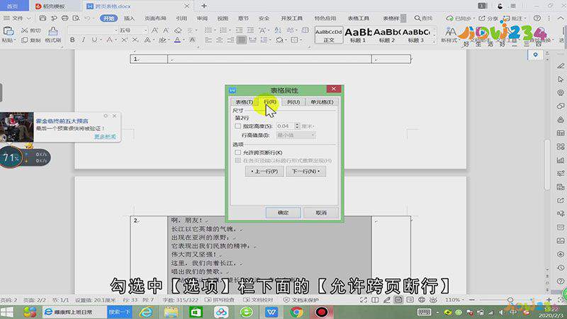Click the print preview icon
This screenshot has height=319, width=567.
[x=76, y=18]
